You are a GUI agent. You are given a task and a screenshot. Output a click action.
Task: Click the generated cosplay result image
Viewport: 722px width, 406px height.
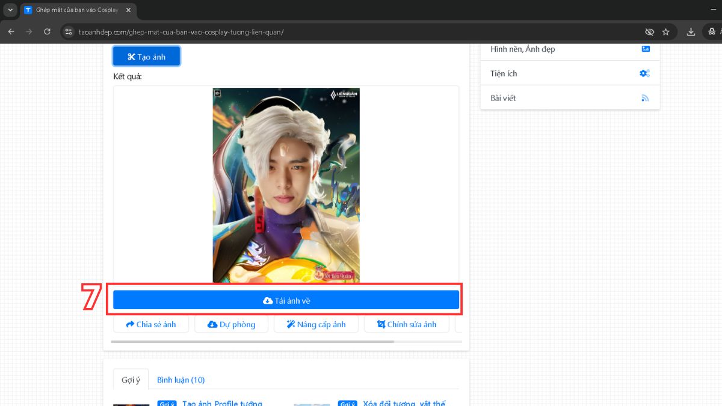(x=286, y=185)
